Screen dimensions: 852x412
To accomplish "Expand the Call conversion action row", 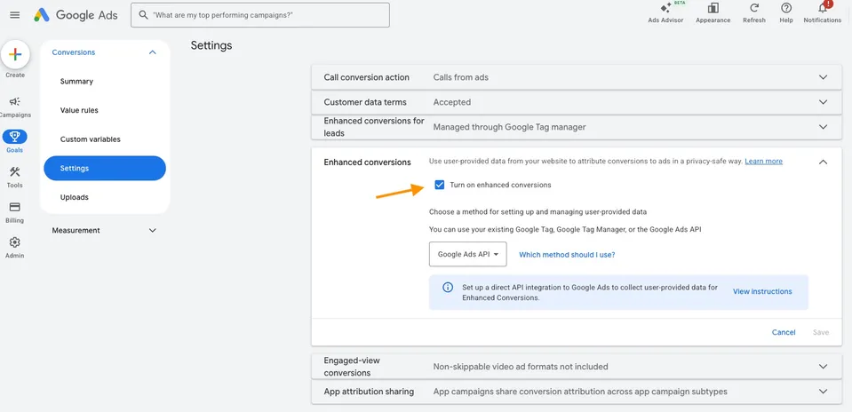I will click(824, 77).
